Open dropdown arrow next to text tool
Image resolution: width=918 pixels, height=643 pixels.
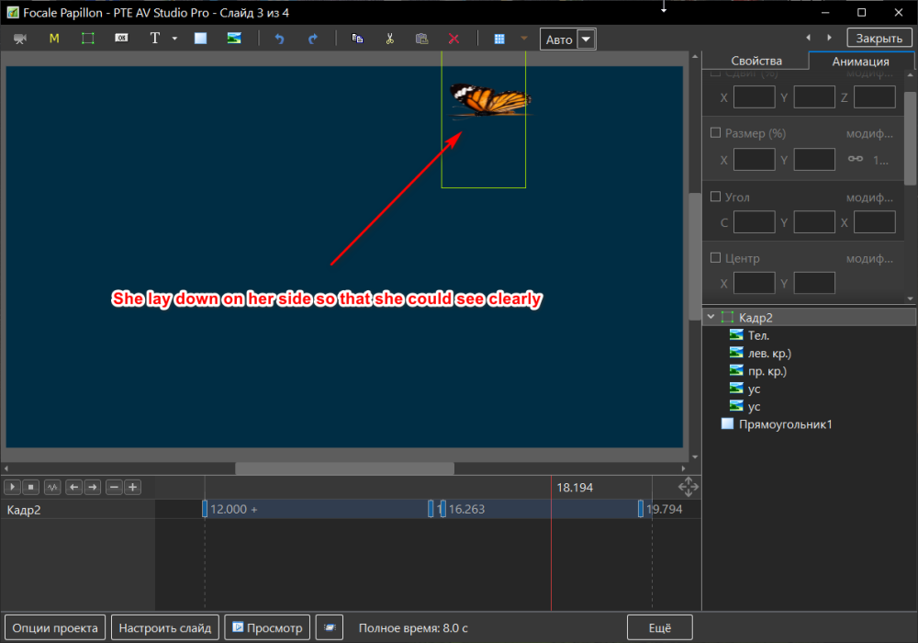pos(174,39)
